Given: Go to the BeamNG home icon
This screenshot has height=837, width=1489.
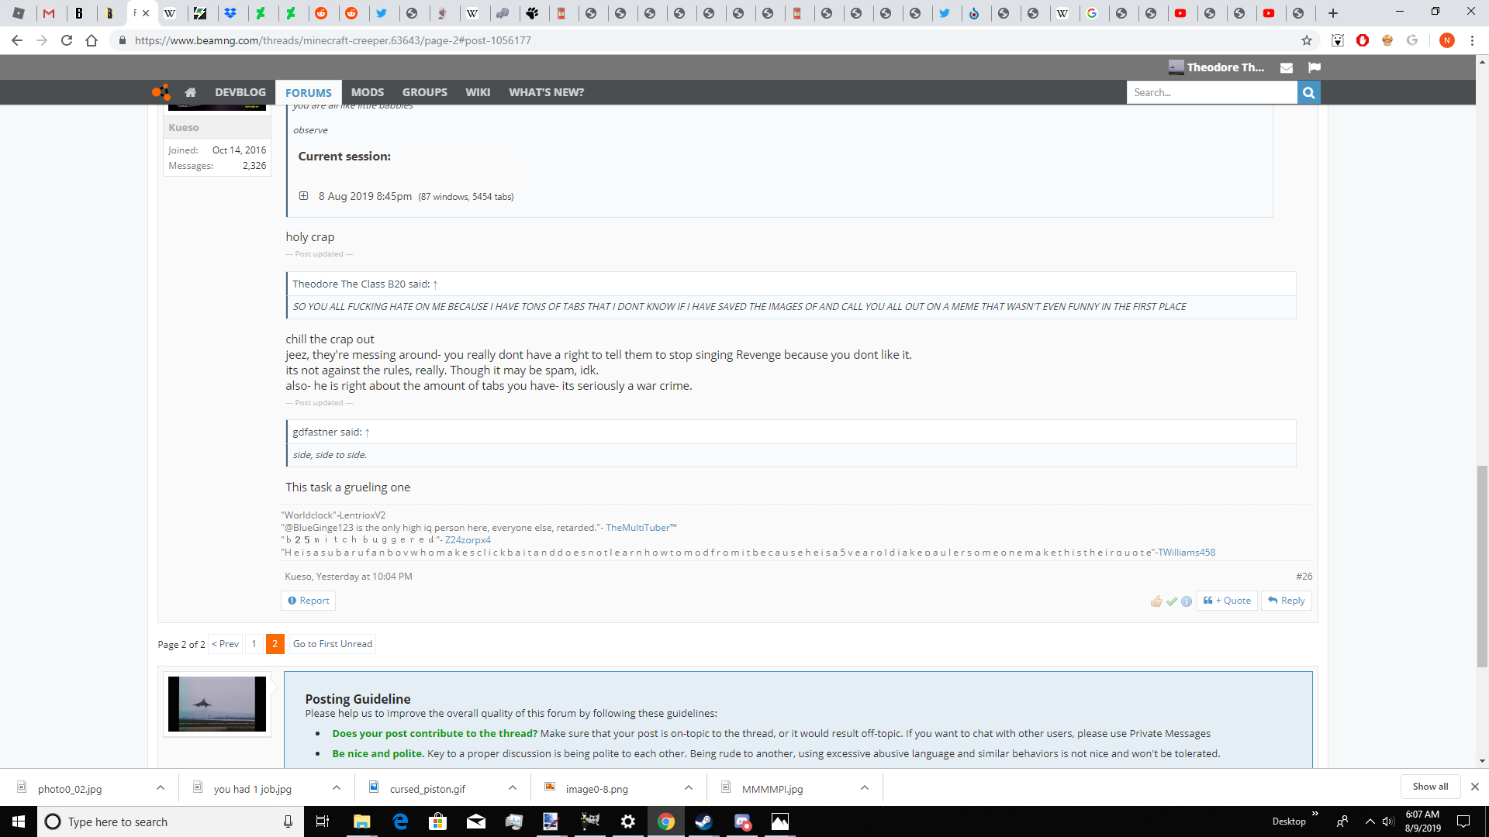Looking at the screenshot, I should pos(190,92).
